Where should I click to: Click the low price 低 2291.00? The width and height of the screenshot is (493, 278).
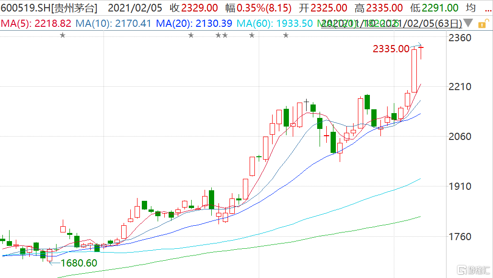coord(434,8)
